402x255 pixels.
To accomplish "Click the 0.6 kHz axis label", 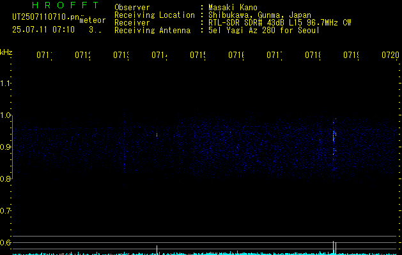I will (5, 242).
